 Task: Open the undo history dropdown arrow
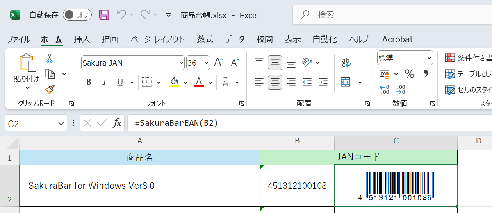click(132, 15)
